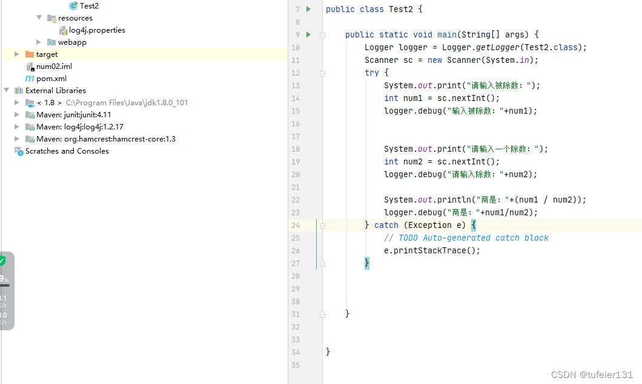Click line number 13 in the gutter
Screen dimensions: 642x384
pos(296,85)
